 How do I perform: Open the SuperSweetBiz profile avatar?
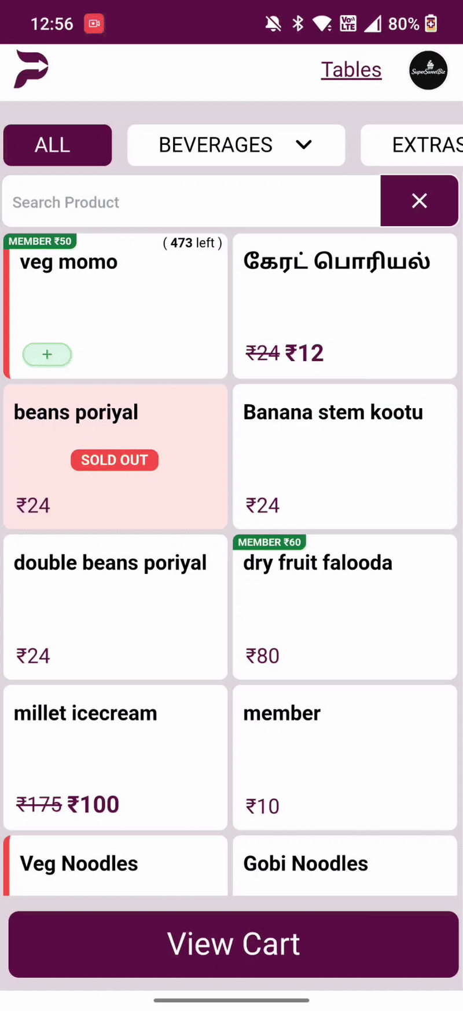tap(428, 71)
